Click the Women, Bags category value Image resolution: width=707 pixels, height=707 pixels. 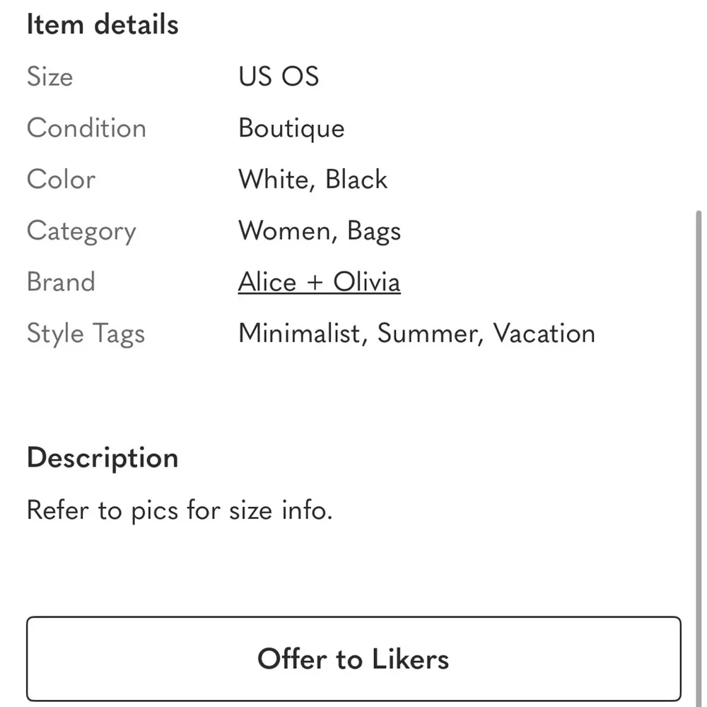320,231
